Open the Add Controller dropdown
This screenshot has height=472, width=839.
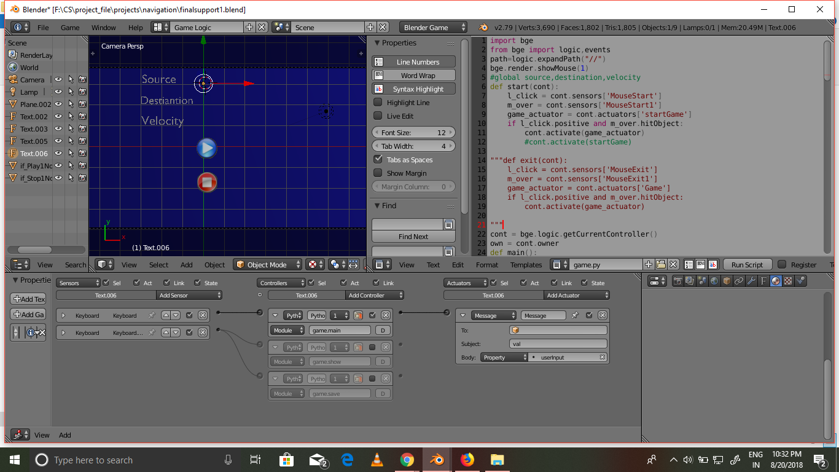[x=374, y=295]
